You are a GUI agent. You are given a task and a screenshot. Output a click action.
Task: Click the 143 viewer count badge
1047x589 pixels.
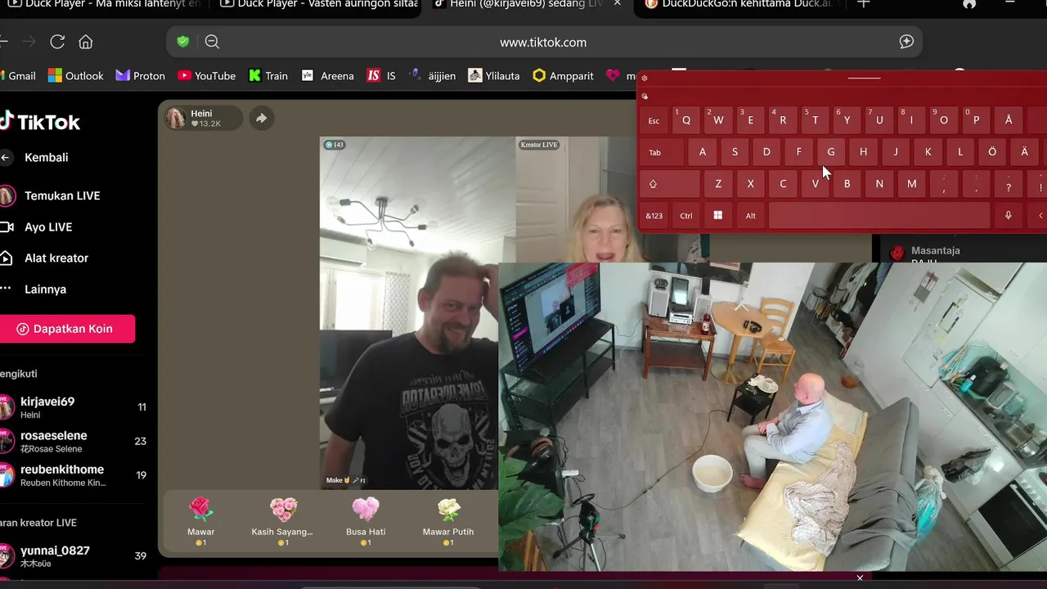[334, 145]
